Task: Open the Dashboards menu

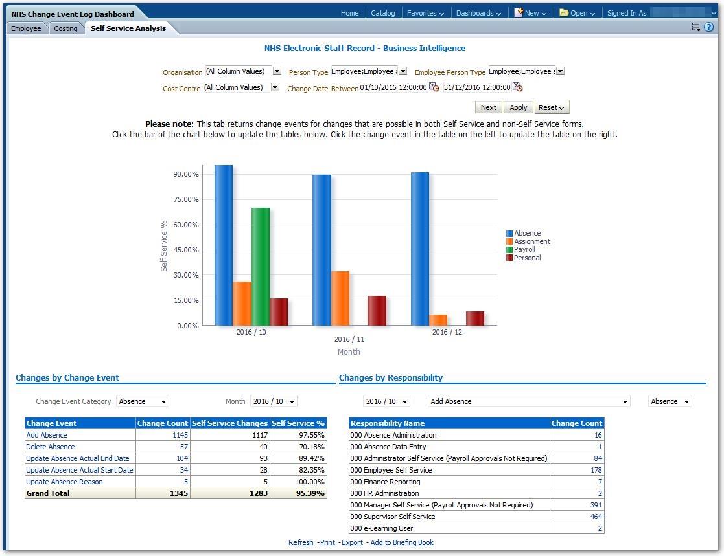Action: point(478,13)
